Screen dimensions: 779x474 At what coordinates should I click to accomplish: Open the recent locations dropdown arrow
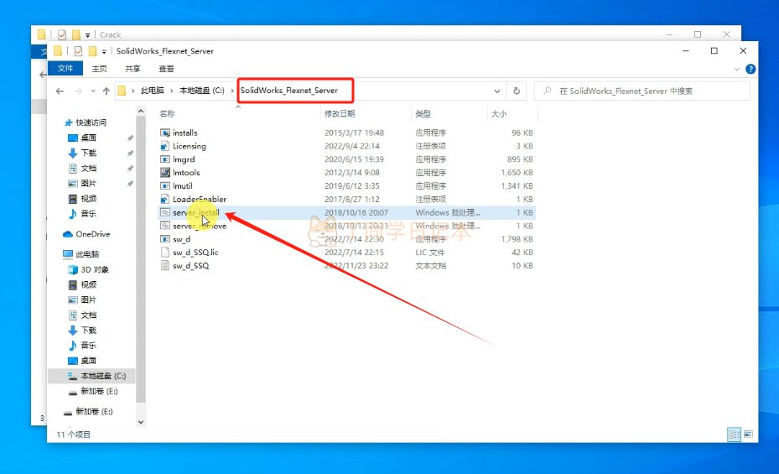pyautogui.click(x=91, y=91)
